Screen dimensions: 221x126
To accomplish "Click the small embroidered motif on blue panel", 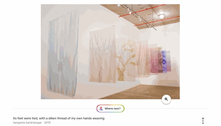I will (x=60, y=66).
